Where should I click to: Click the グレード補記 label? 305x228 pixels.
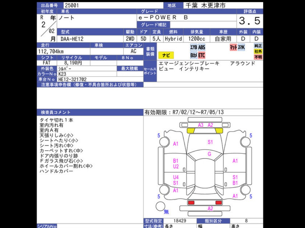click(154, 25)
